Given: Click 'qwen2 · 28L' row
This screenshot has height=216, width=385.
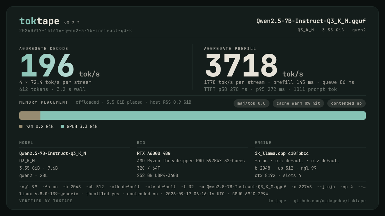Looking at the screenshot, I should (33, 175).
